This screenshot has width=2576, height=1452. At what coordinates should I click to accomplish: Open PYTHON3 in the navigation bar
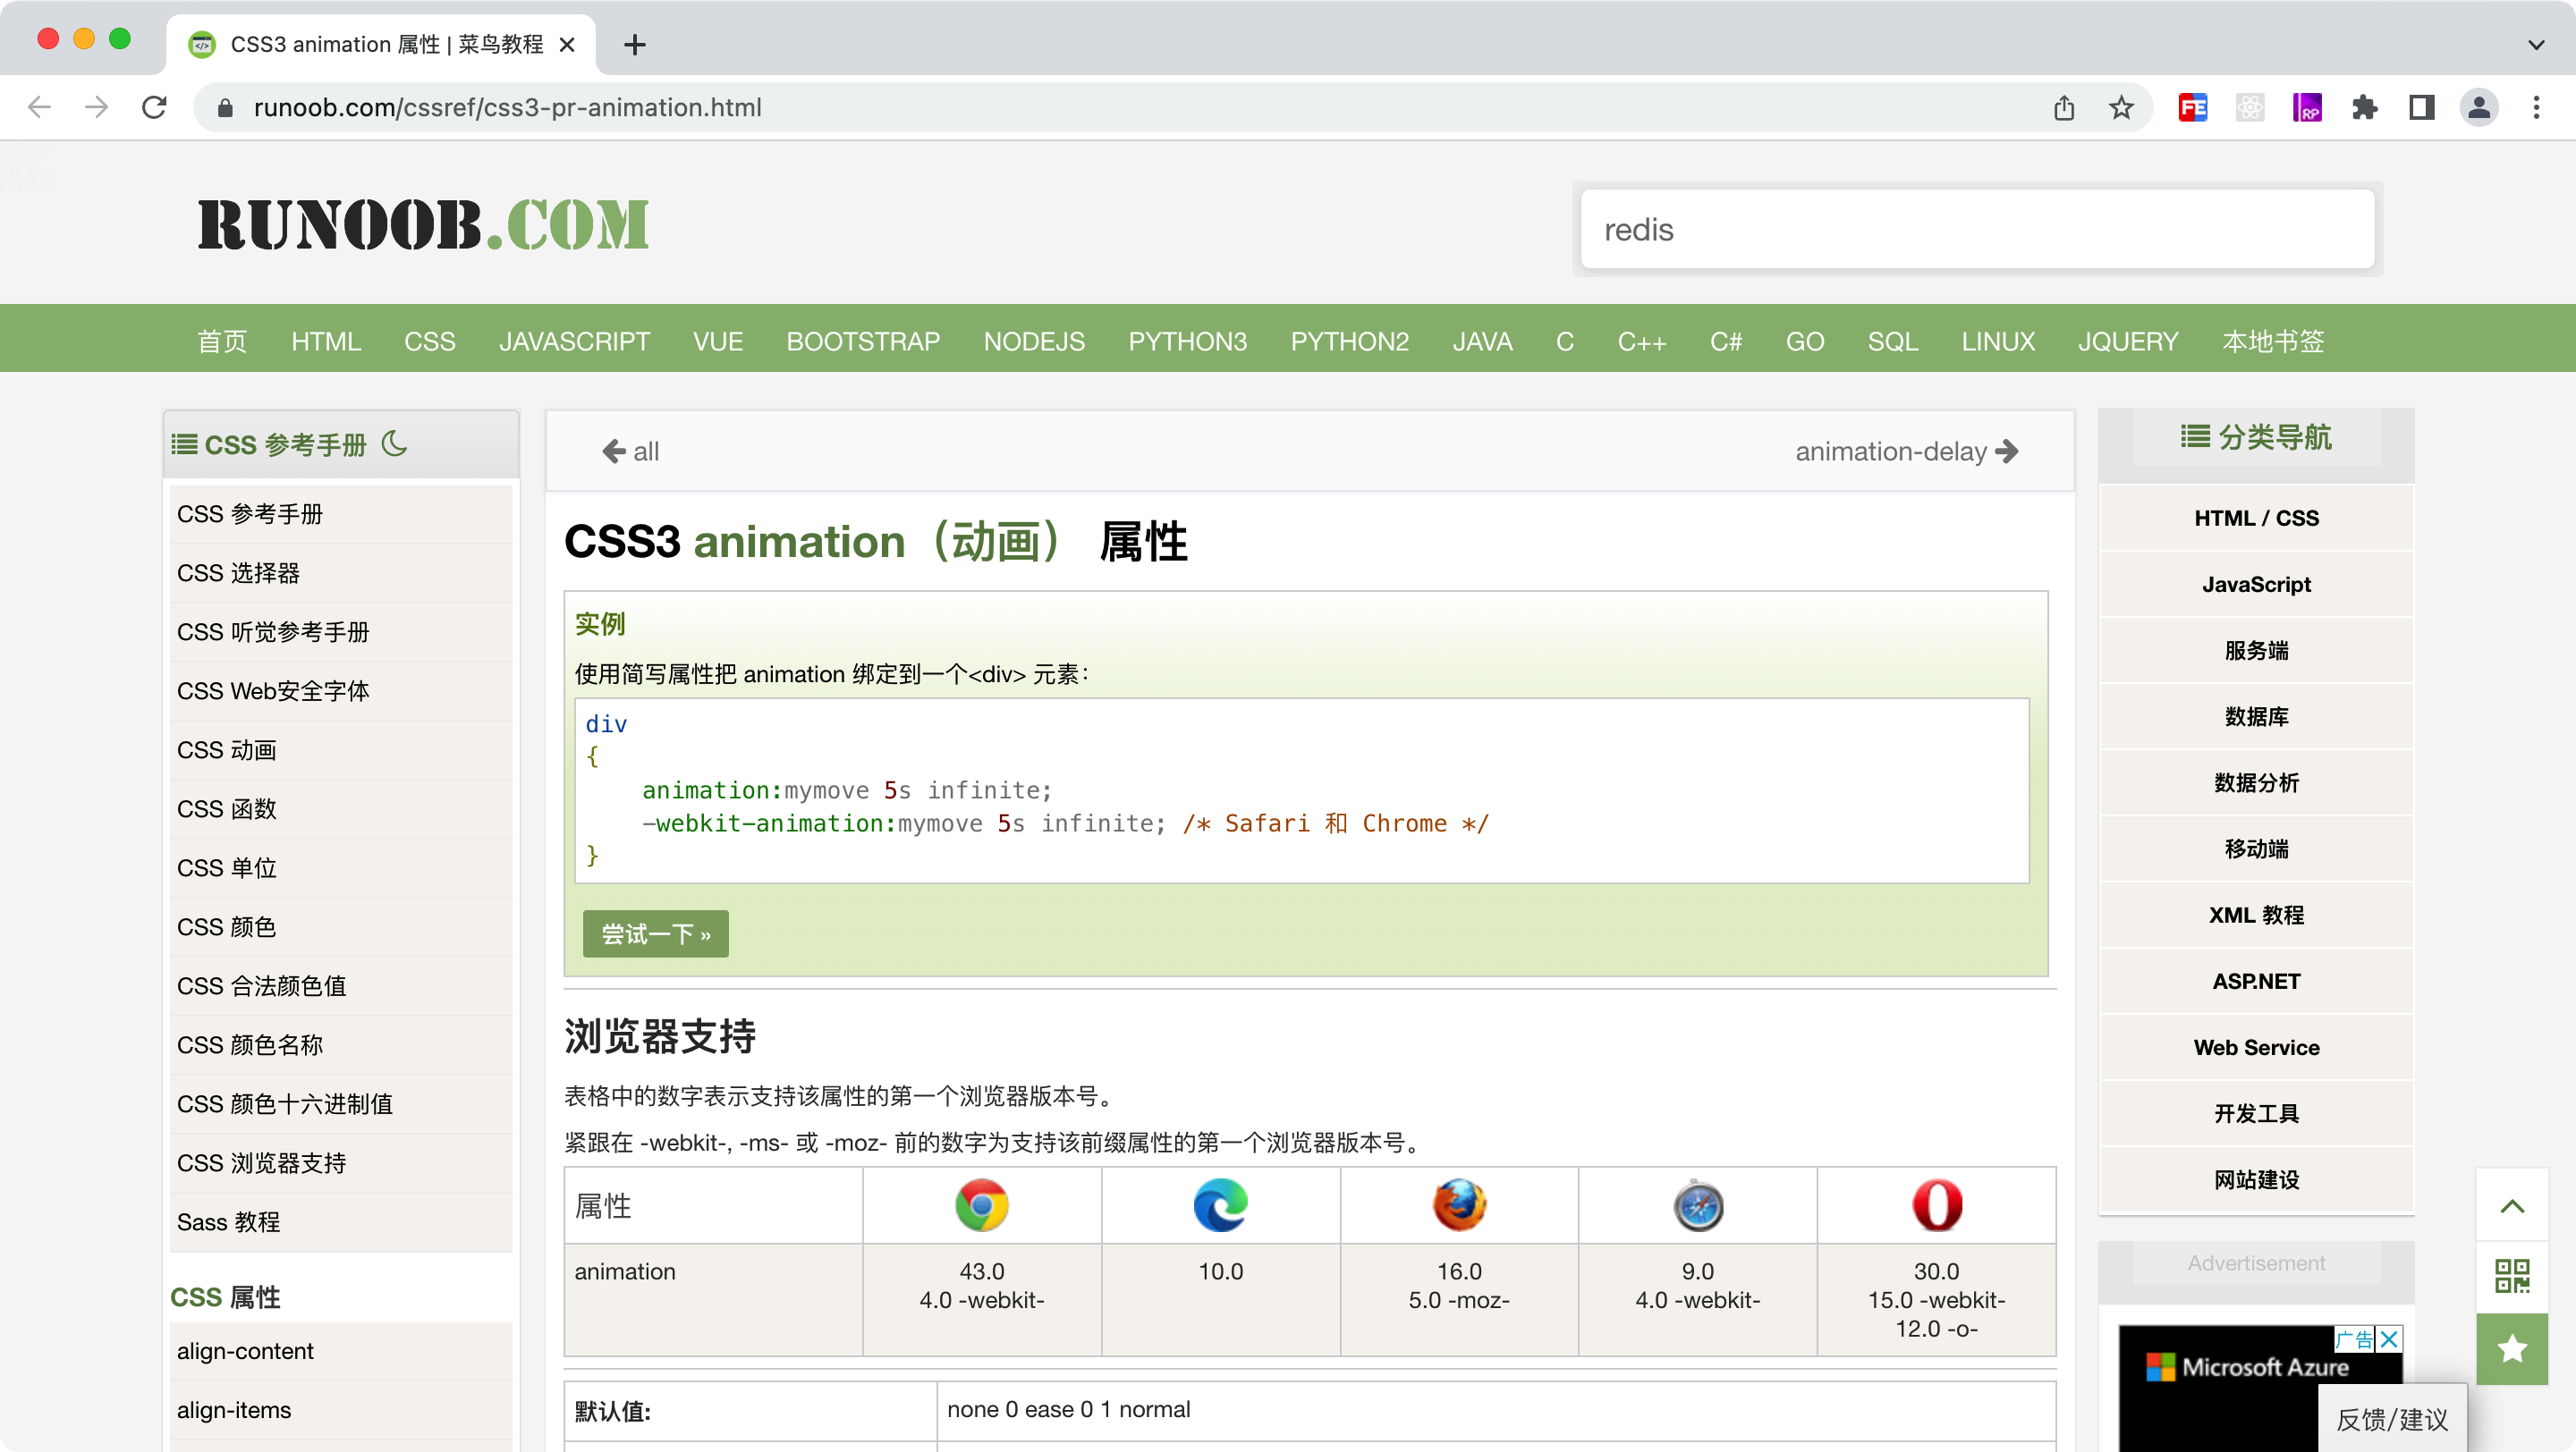(1187, 342)
